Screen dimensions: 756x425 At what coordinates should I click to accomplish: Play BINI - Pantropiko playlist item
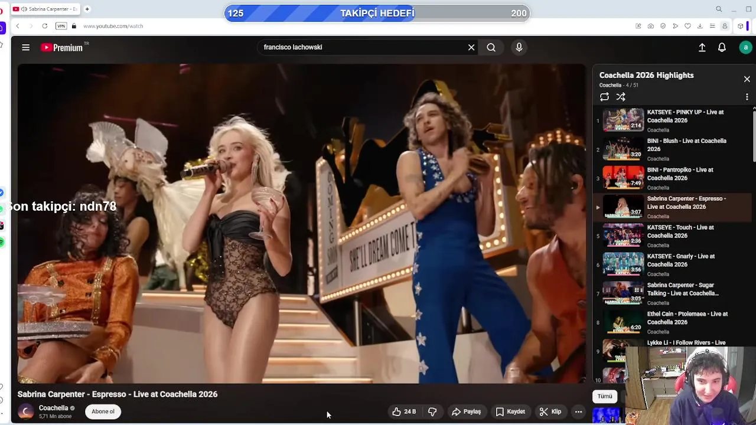pos(673,178)
